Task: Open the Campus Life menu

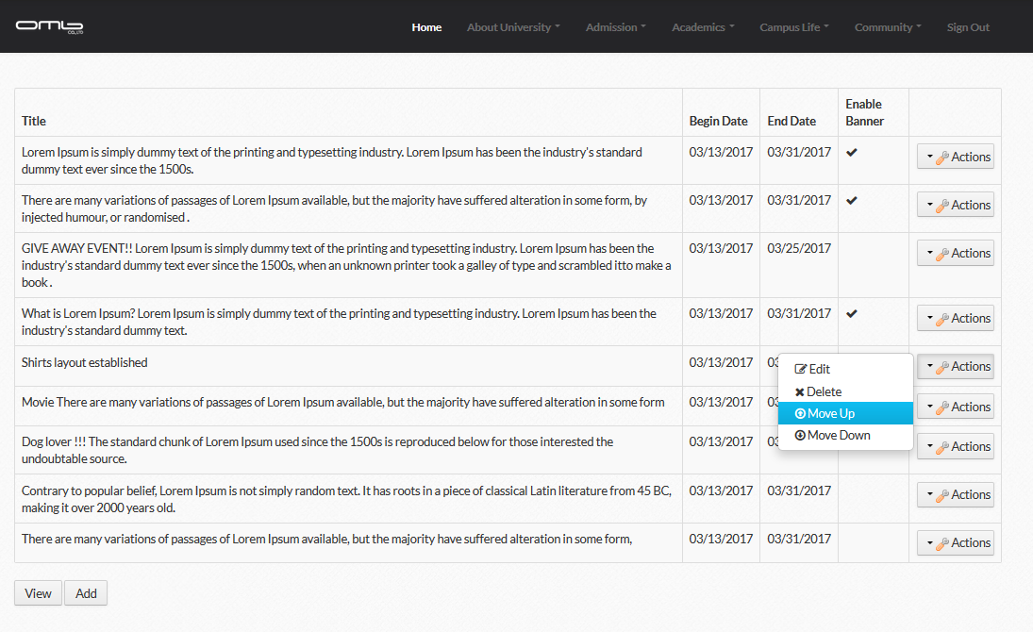Action: click(x=793, y=27)
